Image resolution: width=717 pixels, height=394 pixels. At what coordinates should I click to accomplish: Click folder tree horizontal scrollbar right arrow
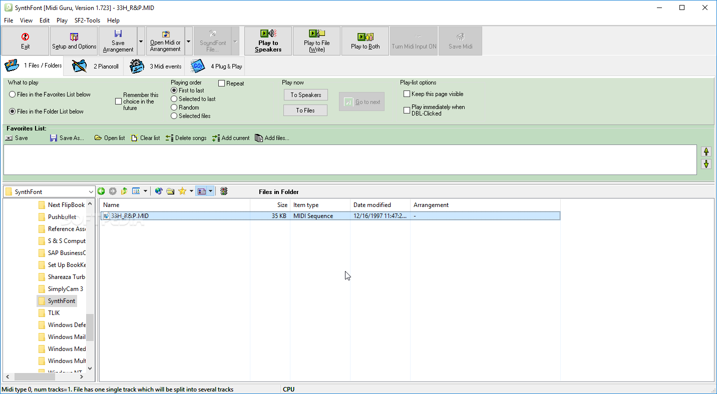coord(82,376)
